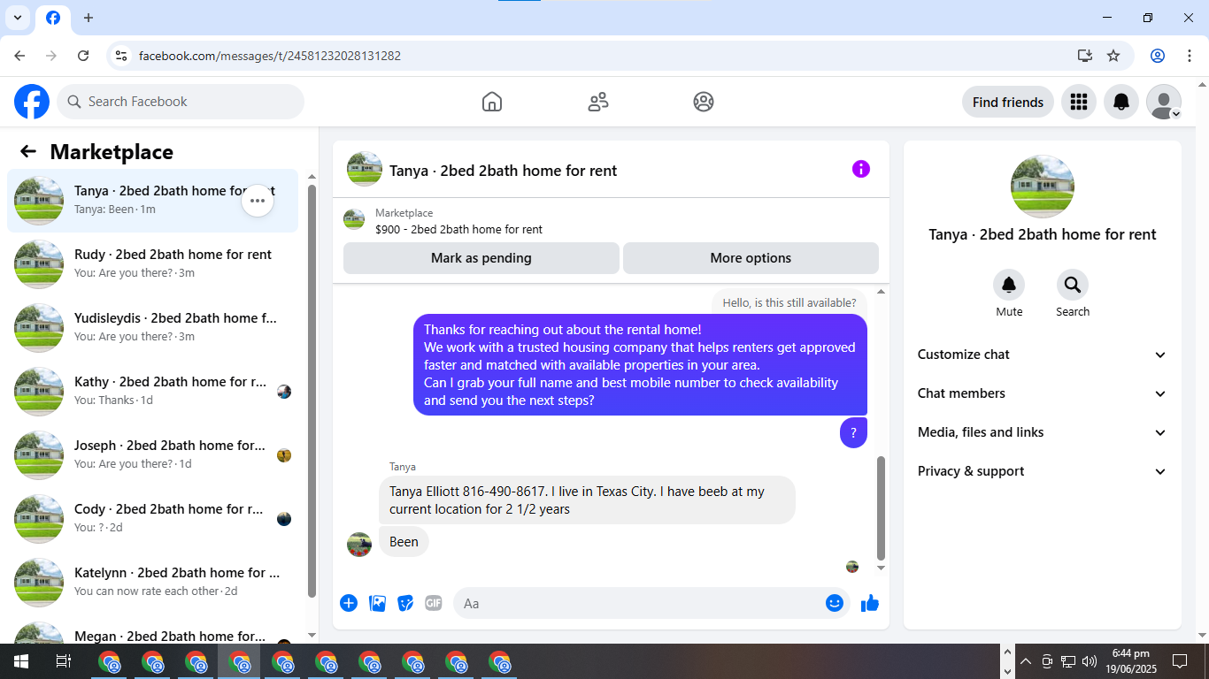This screenshot has width=1209, height=679.
Task: Open the Groups icon in the top navigation
Action: [x=704, y=102]
